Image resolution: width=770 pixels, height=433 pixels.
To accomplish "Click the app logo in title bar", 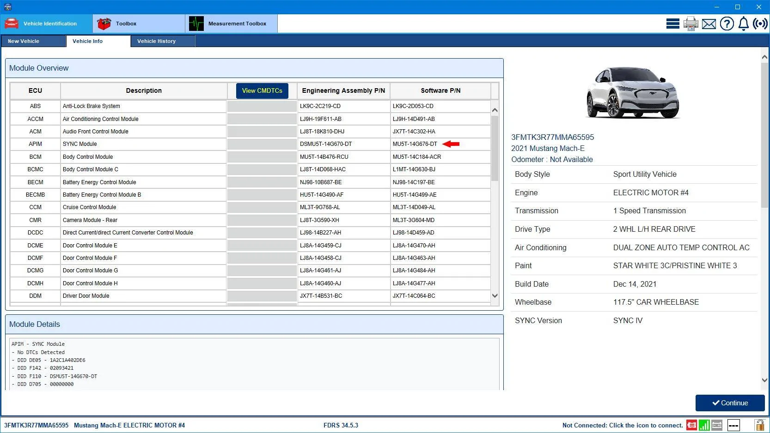I will click(x=7, y=7).
